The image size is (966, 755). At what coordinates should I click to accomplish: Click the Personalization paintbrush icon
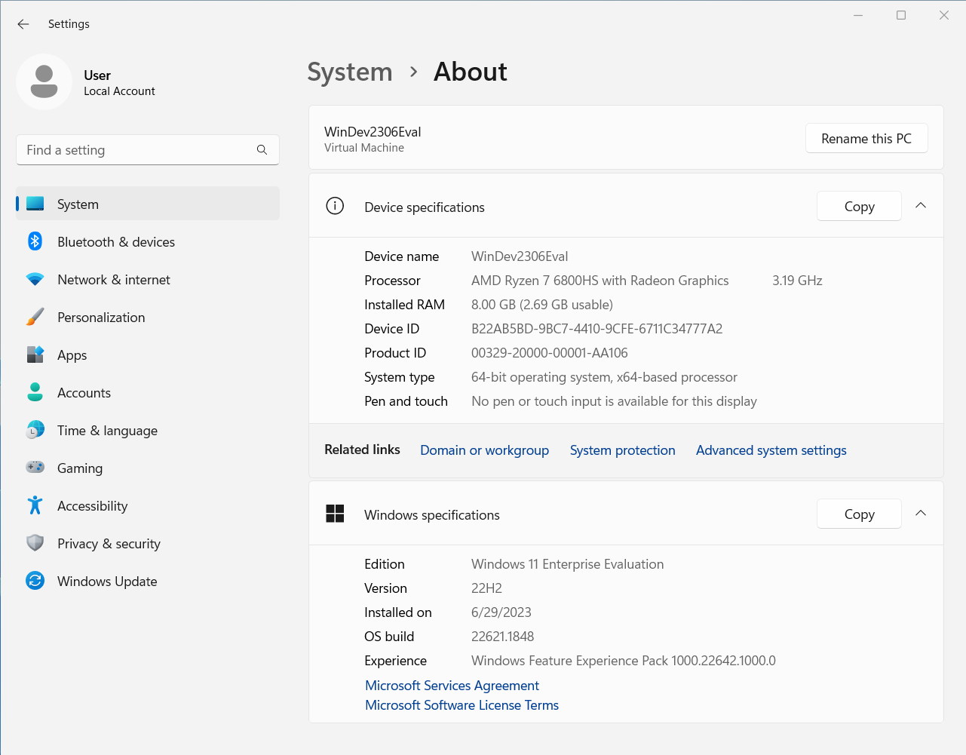(x=35, y=317)
